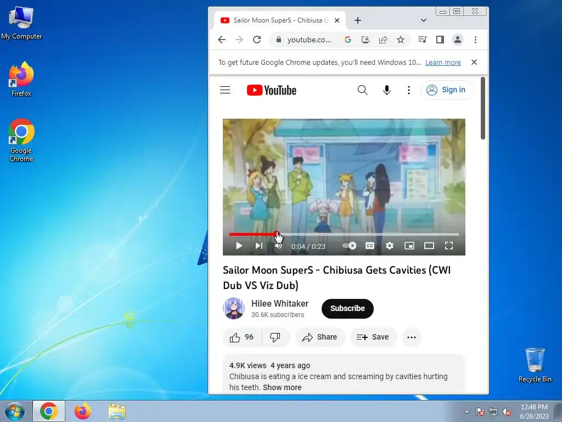Open Action Center flag icon
562x422 pixels.
click(x=480, y=412)
